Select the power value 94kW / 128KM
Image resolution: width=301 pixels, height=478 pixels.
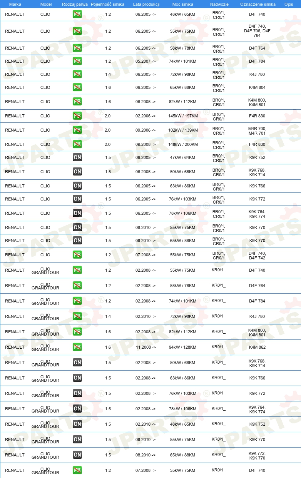pyautogui.click(x=183, y=347)
